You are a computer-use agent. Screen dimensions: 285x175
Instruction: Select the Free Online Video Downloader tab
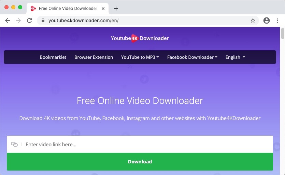coord(68,9)
